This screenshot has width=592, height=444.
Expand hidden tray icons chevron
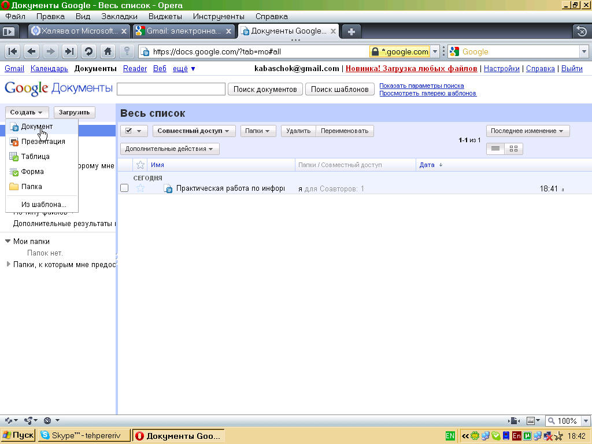click(x=465, y=436)
